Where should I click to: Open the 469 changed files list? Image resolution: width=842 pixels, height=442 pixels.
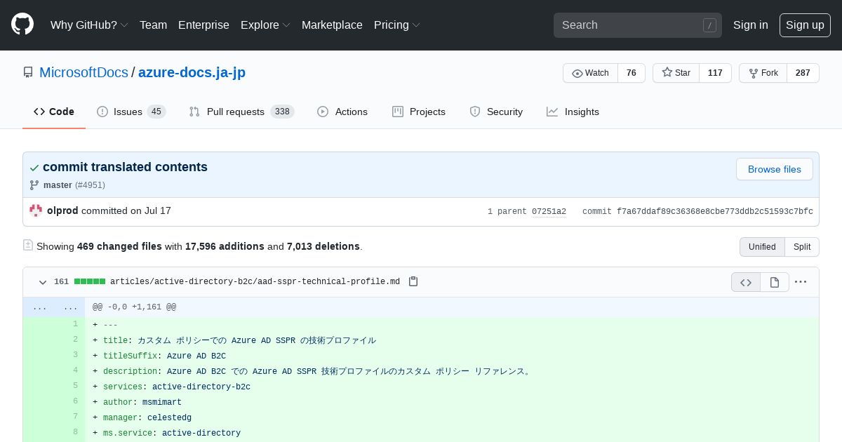click(119, 246)
